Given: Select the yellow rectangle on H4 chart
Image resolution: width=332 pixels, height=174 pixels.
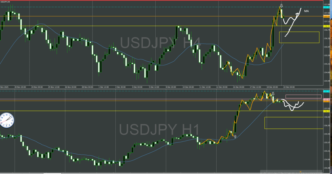Looking at the screenshot, I should coord(299,37).
